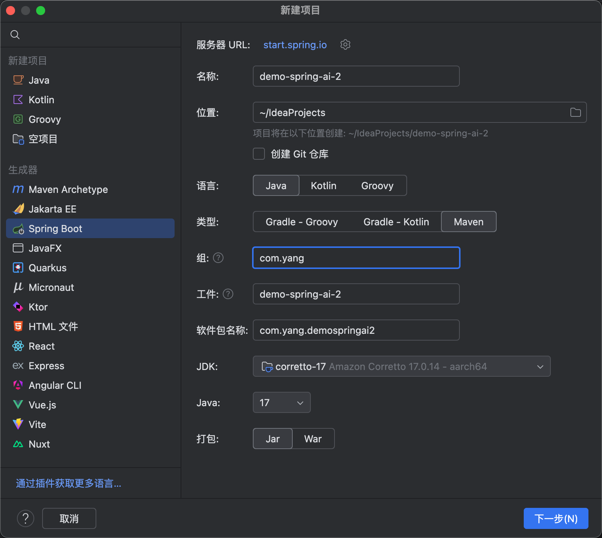Show help for the Group field
Screen dimensions: 602x538
pyautogui.click(x=218, y=258)
